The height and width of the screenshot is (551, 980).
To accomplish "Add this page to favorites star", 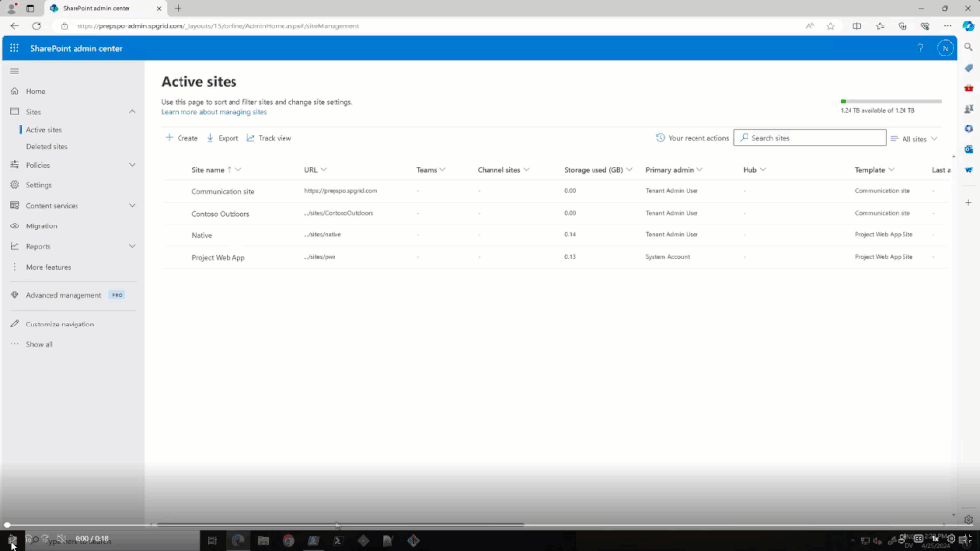I will coord(831,26).
